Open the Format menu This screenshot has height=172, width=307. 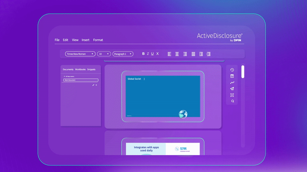(x=98, y=40)
